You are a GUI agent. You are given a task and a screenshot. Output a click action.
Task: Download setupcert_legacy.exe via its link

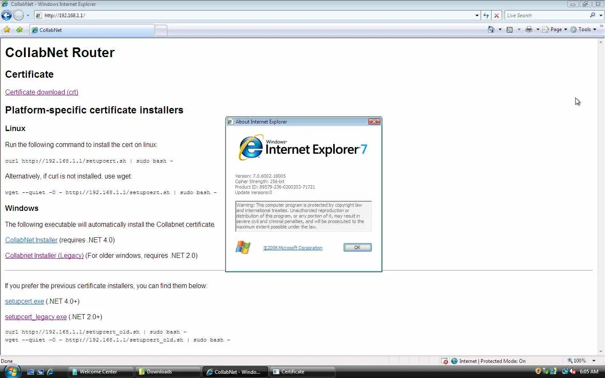tap(36, 317)
